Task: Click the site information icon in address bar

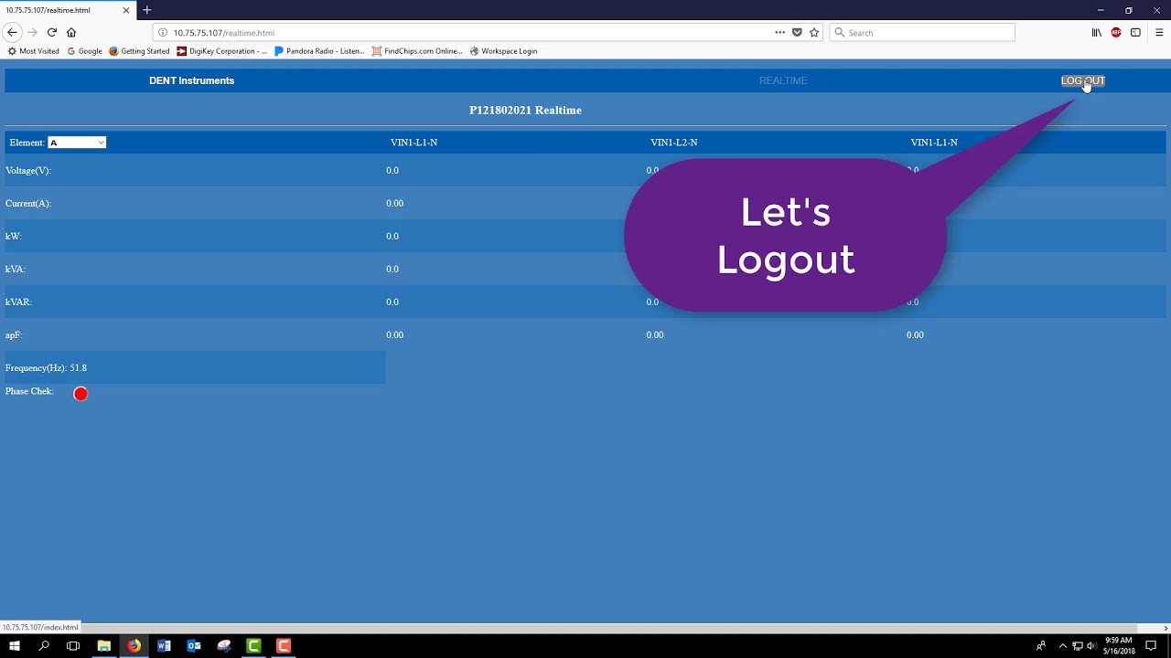Action: coord(163,32)
